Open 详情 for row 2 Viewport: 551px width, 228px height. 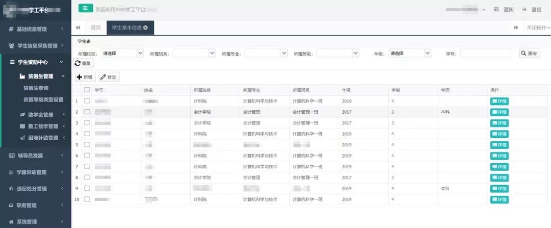tap(499, 112)
